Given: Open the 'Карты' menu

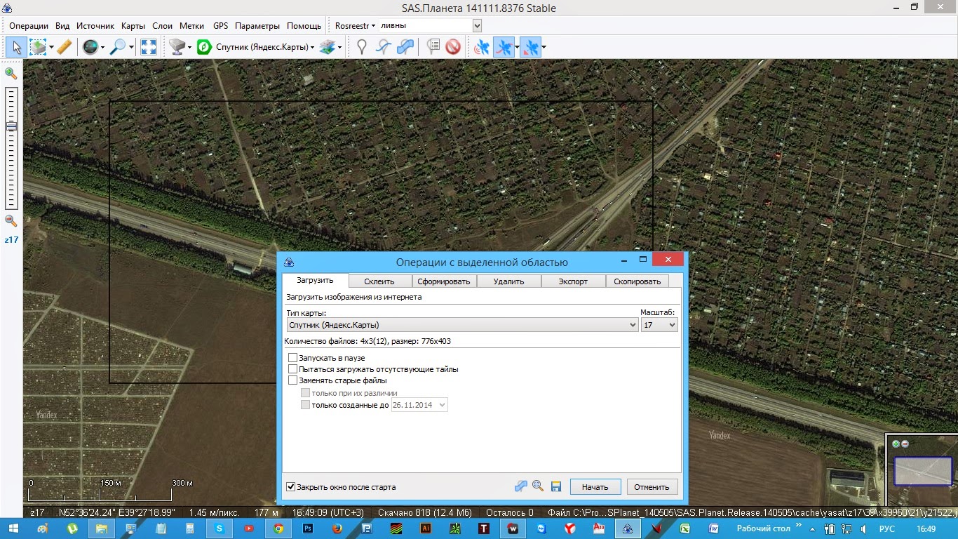Looking at the screenshot, I should click(x=133, y=25).
